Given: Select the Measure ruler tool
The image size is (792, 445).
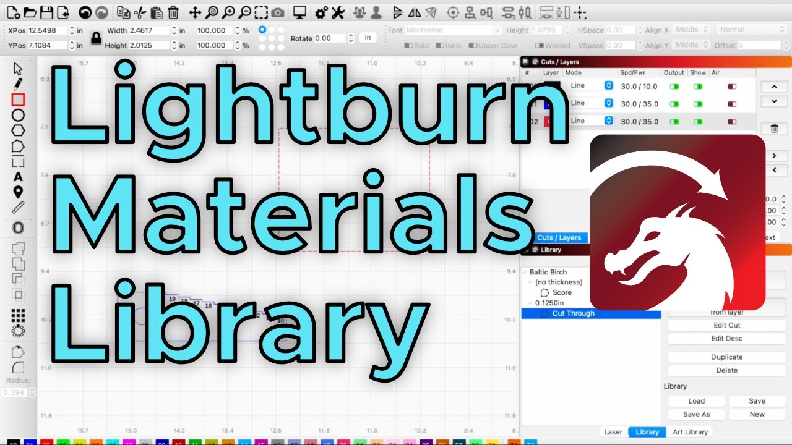Looking at the screenshot, I should [x=18, y=208].
